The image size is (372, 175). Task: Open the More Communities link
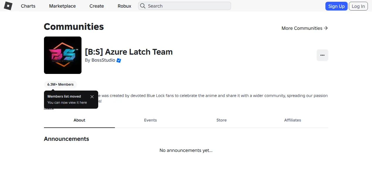[x=305, y=28]
